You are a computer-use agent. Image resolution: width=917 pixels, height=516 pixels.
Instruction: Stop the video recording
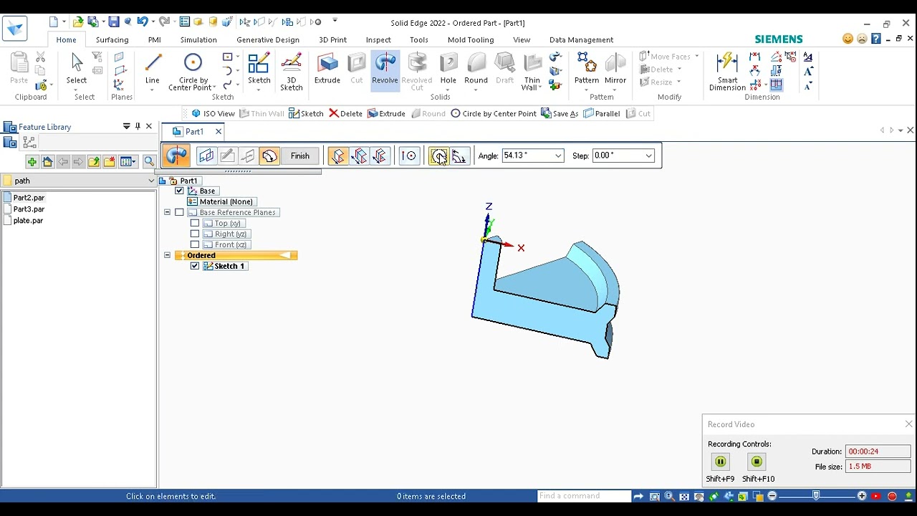point(757,462)
